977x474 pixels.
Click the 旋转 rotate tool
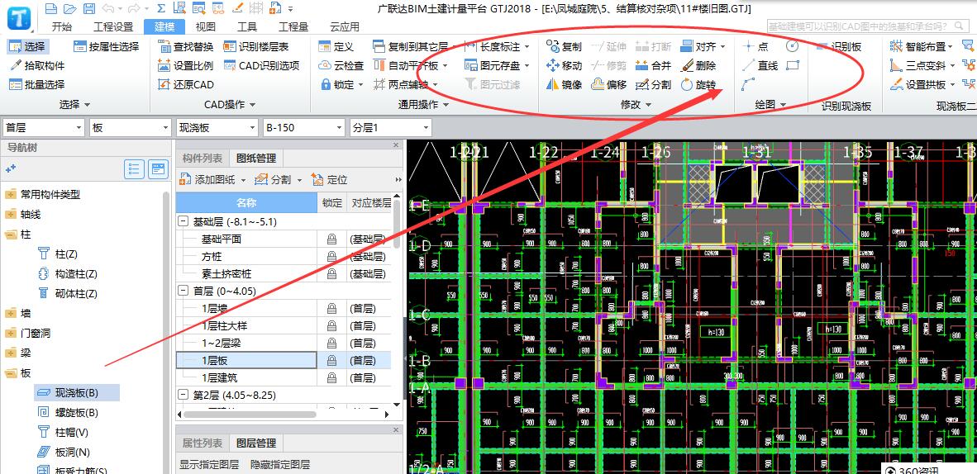(698, 85)
